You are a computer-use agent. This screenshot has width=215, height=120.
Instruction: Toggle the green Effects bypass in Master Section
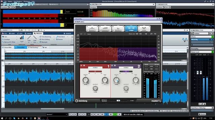tap(213, 37)
